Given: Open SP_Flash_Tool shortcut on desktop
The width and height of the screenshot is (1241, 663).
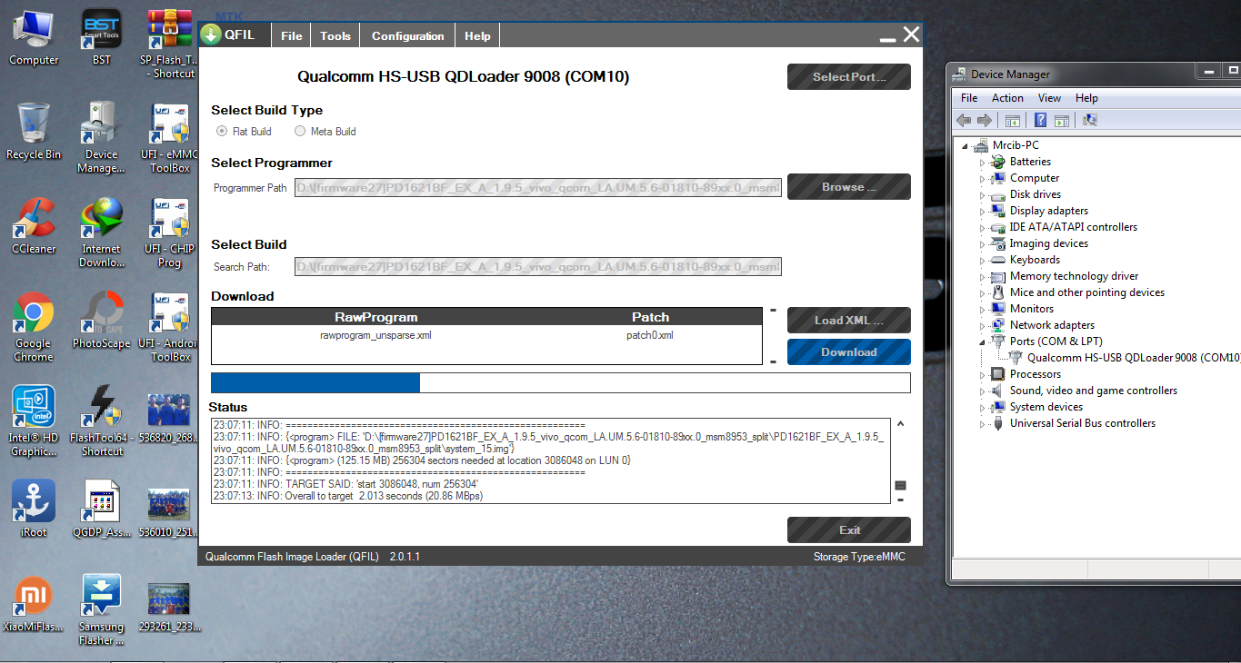Looking at the screenshot, I should [x=170, y=44].
